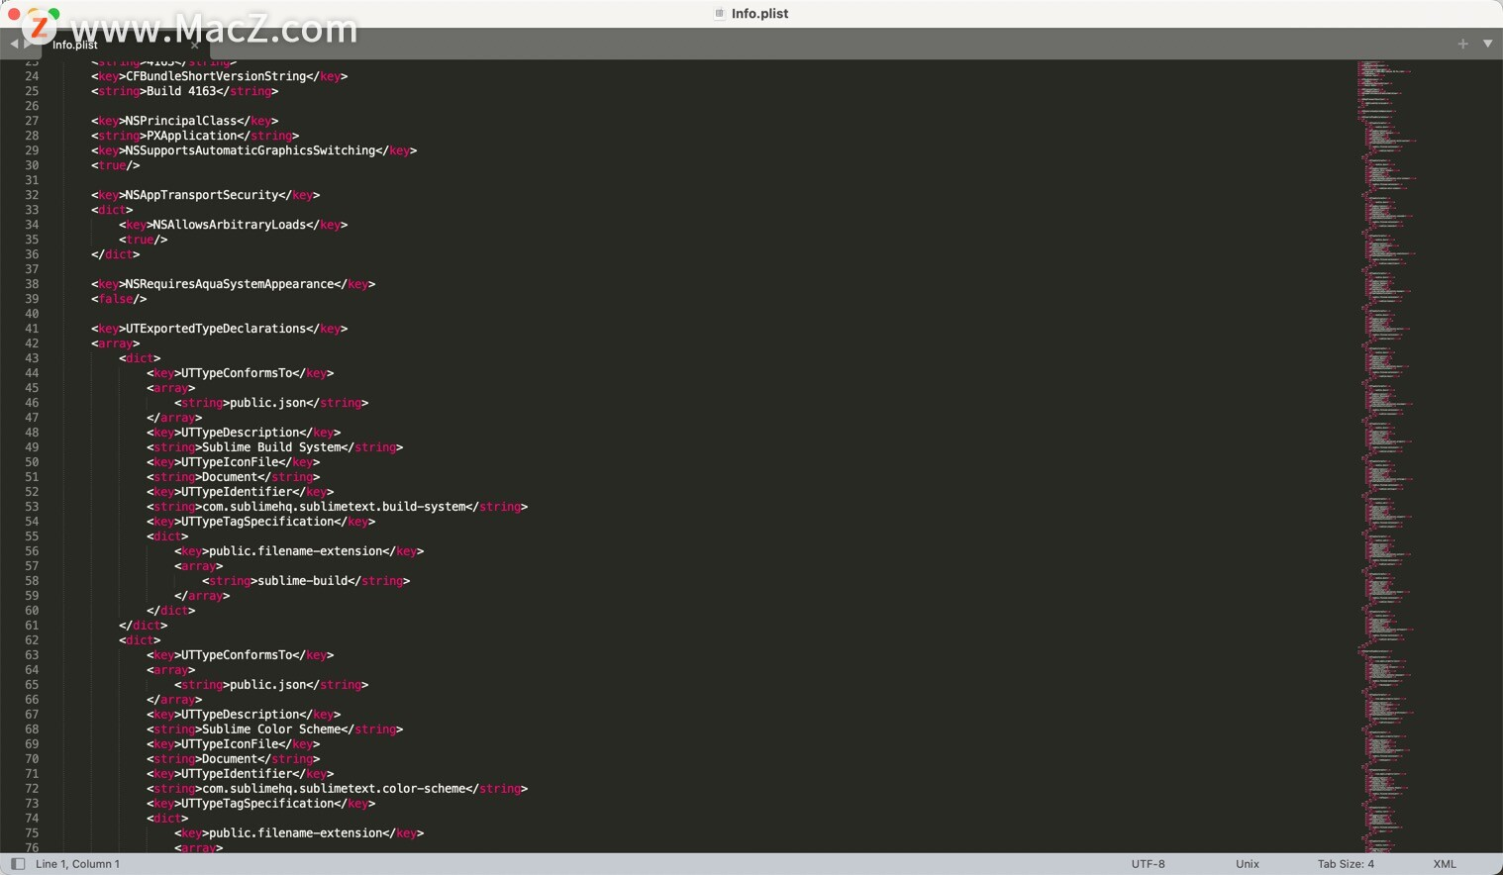Add a new tab with the plus icon
The height and width of the screenshot is (875, 1503).
tap(1462, 44)
